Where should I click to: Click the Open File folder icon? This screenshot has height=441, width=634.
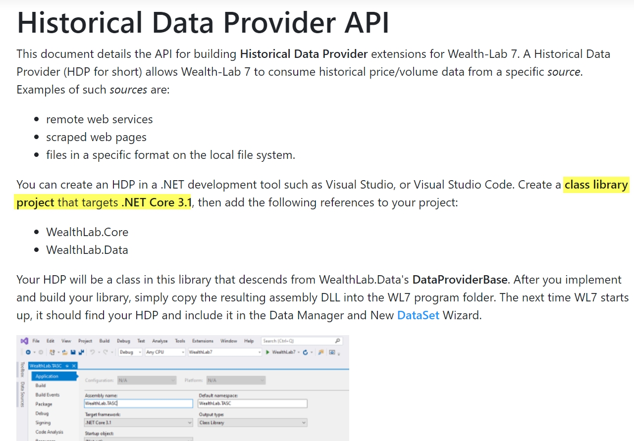[65, 352]
